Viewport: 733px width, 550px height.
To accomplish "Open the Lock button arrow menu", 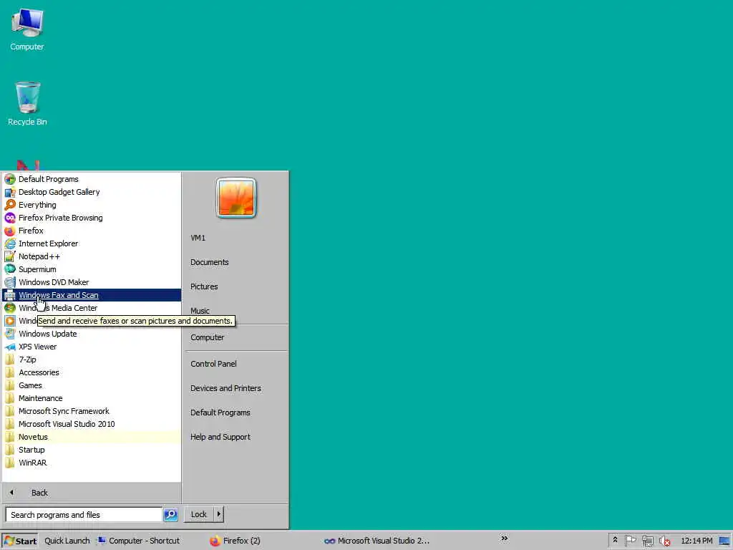I will [x=219, y=514].
